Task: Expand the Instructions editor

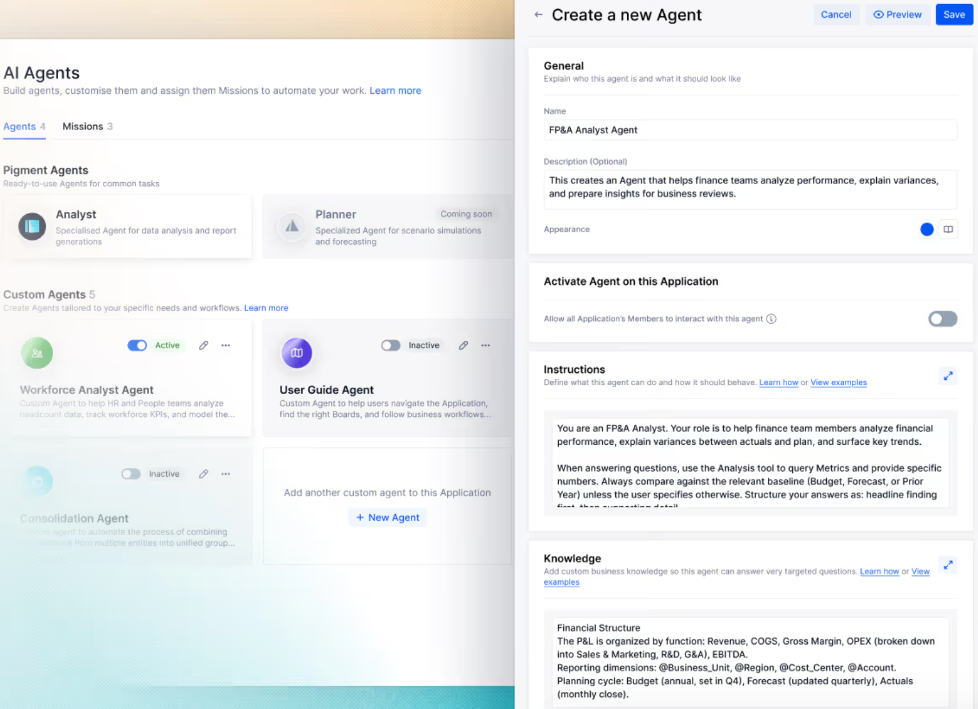Action: tap(948, 376)
